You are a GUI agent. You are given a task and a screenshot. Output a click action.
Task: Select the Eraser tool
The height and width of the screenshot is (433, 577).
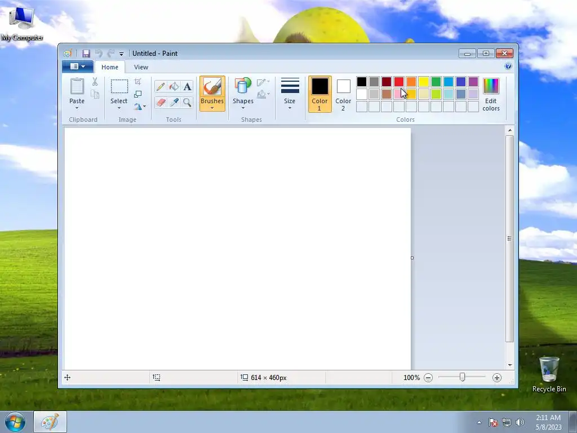[161, 102]
